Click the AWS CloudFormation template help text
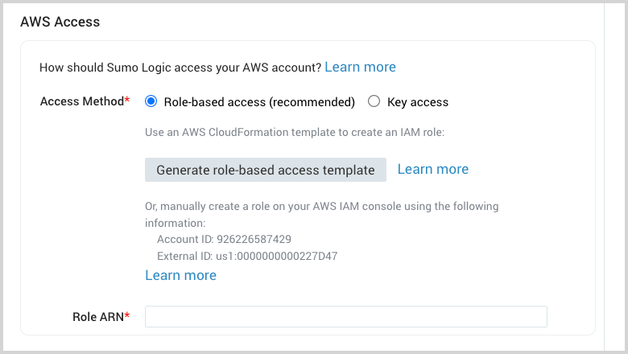Viewport: 628px width, 354px height. [295, 132]
